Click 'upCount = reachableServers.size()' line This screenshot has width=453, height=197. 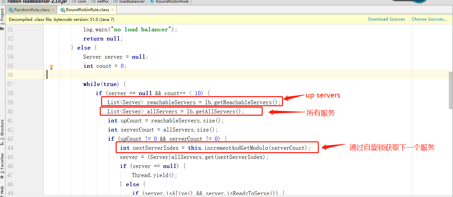[x=166, y=121]
